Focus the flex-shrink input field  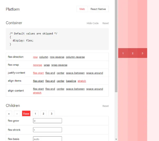(47, 130)
